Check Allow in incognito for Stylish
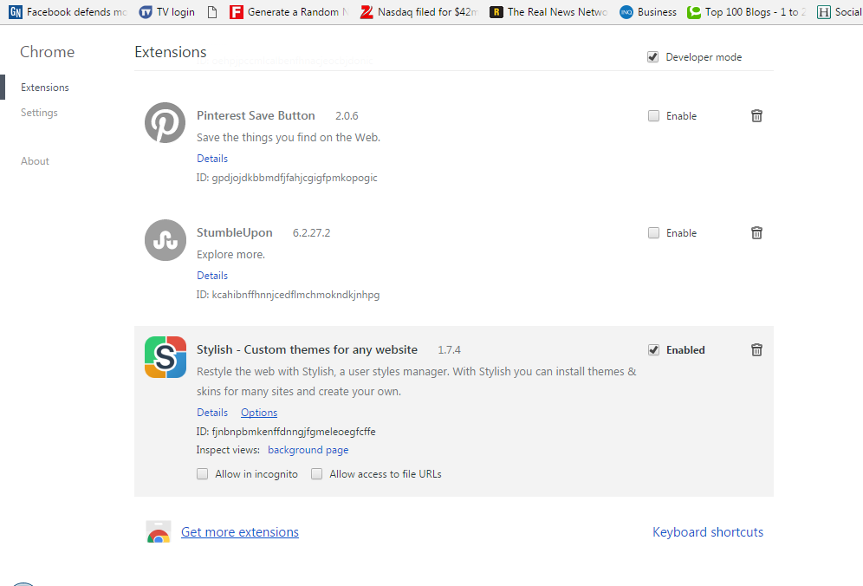 [x=203, y=473]
